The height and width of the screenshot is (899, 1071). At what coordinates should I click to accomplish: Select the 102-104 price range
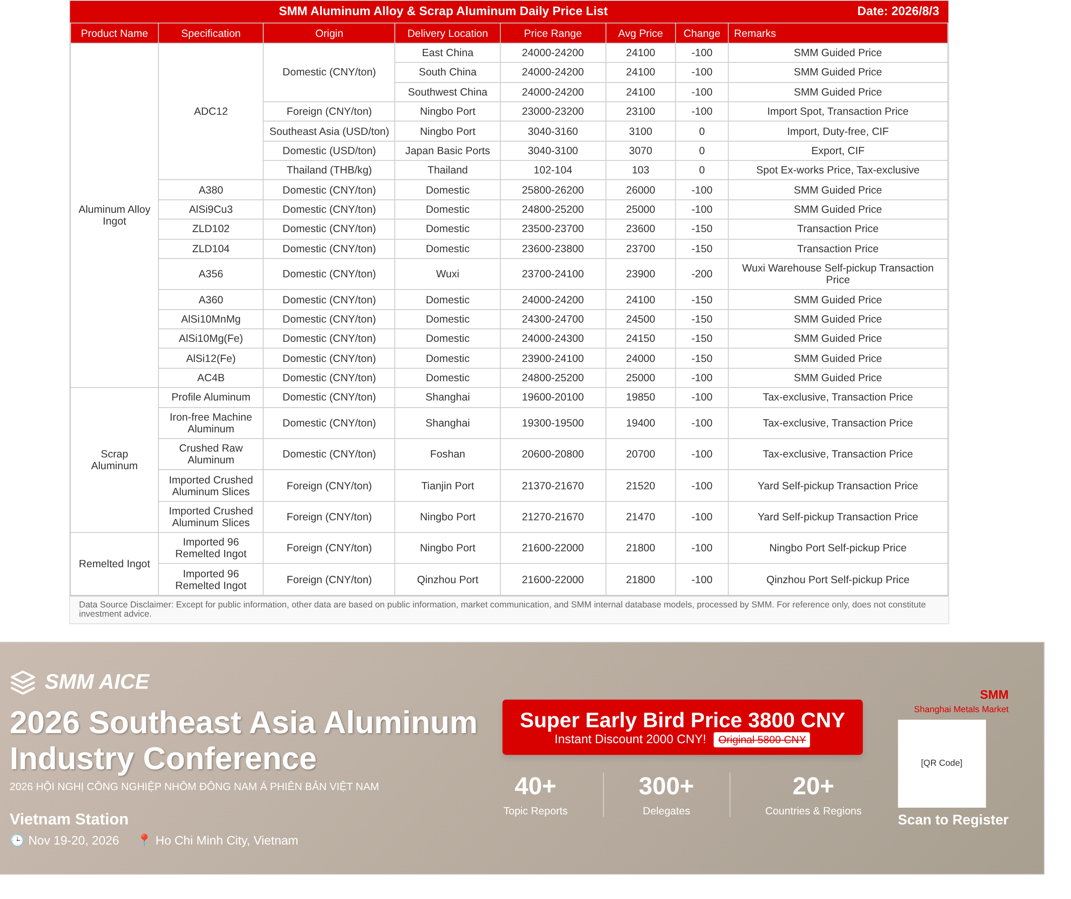553,170
